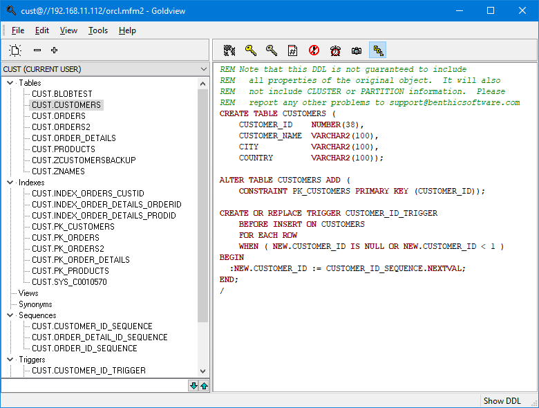Collapse the Indexes tree node

click(10, 183)
